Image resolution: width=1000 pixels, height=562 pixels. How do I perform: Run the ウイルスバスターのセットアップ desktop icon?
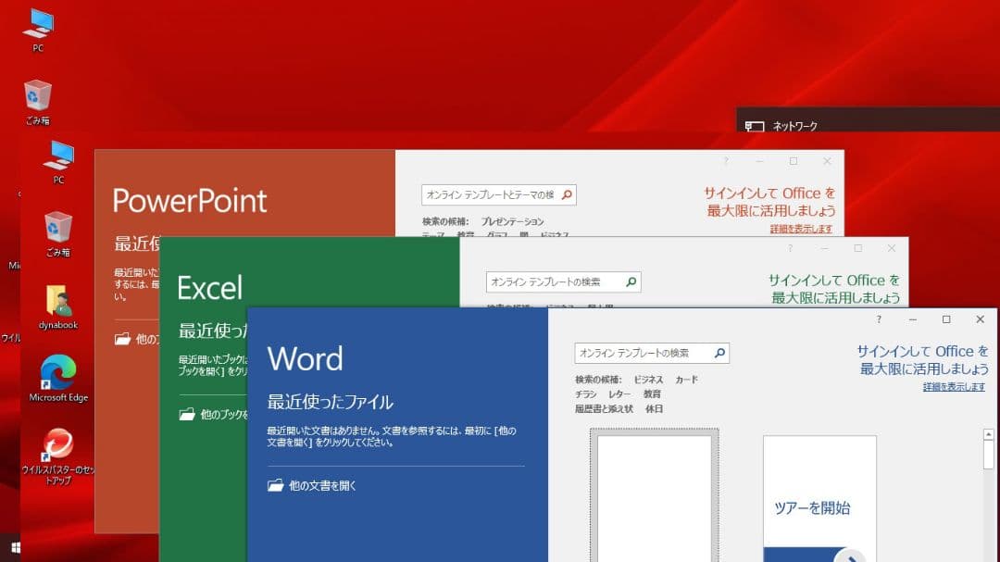tap(57, 443)
